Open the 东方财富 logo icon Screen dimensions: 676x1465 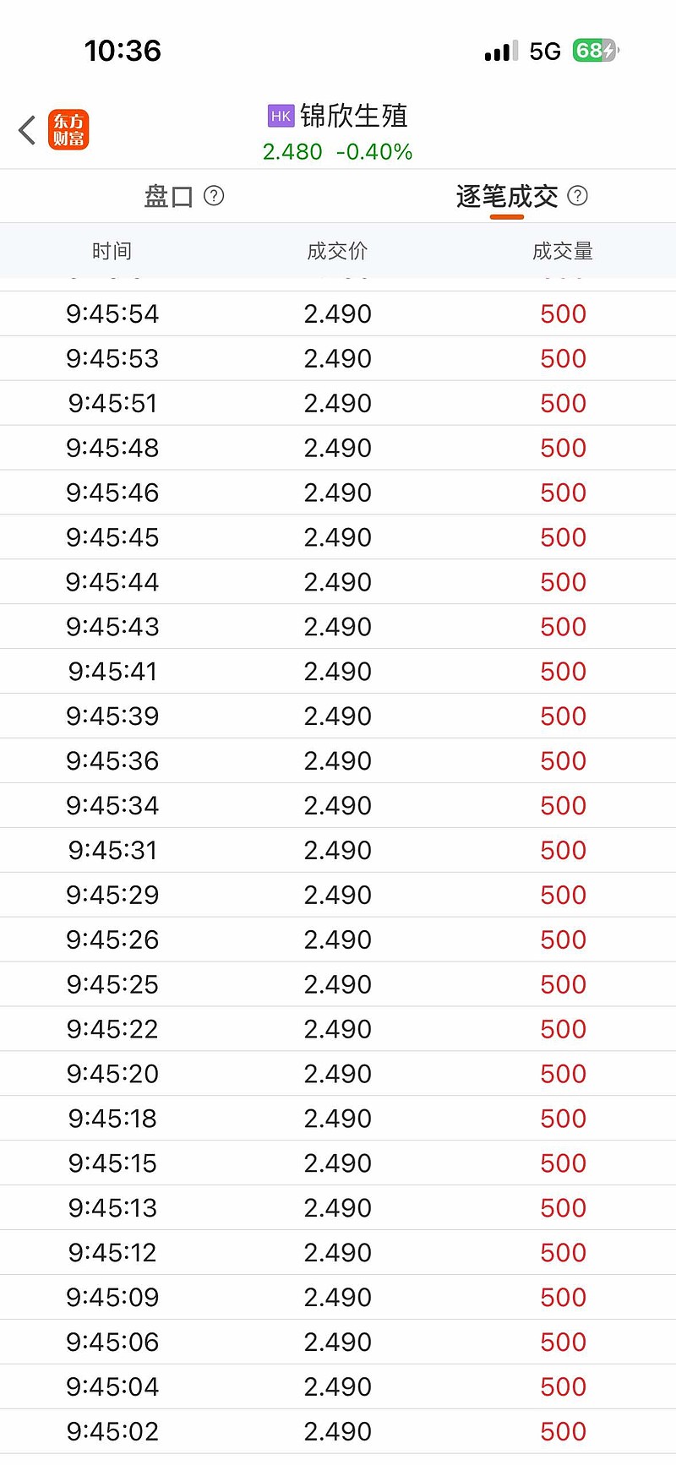coord(68,130)
